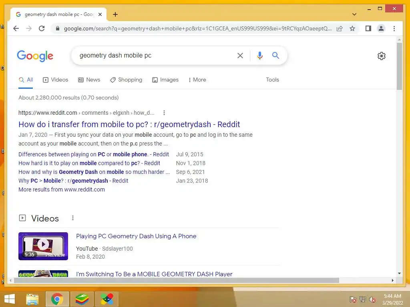Open the taskbar clock showing 5:44 AM
Viewport: 410px width, 307px height.
coord(392,299)
